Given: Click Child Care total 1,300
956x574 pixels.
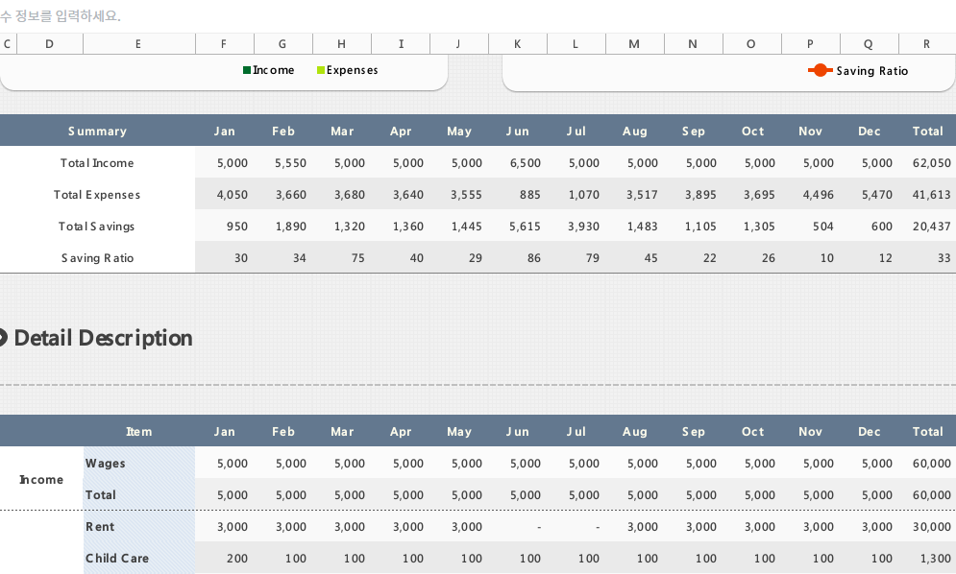Looking at the screenshot, I should click(x=935, y=558).
